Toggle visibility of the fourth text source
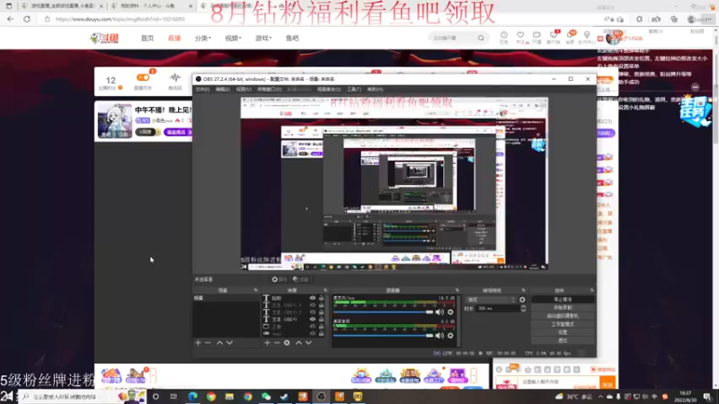The image size is (719, 404). coord(312,320)
